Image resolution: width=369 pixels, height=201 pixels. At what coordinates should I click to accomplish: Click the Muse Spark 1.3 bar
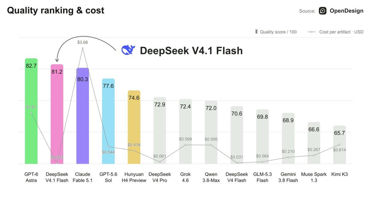pos(314,143)
